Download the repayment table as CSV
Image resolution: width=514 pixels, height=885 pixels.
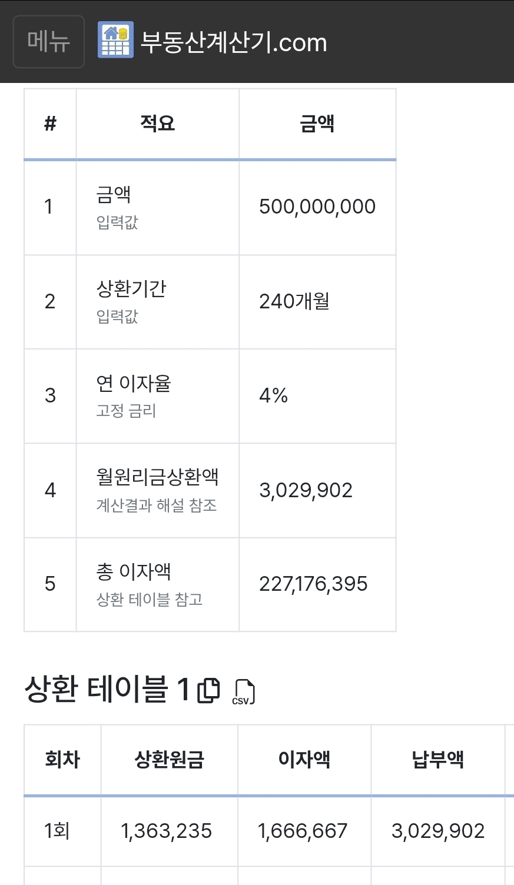click(244, 691)
